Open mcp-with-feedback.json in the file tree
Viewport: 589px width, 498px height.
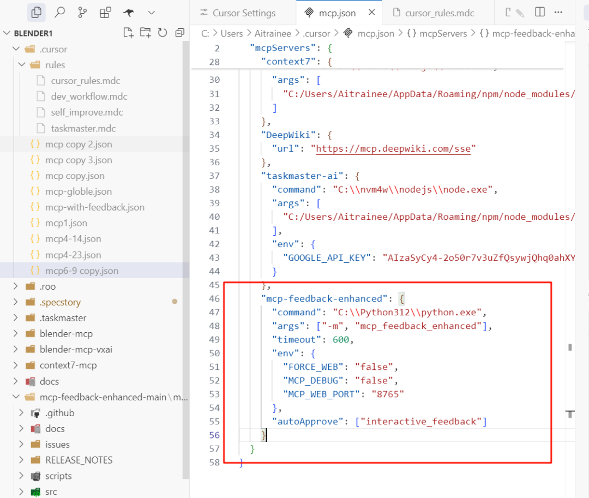point(95,207)
